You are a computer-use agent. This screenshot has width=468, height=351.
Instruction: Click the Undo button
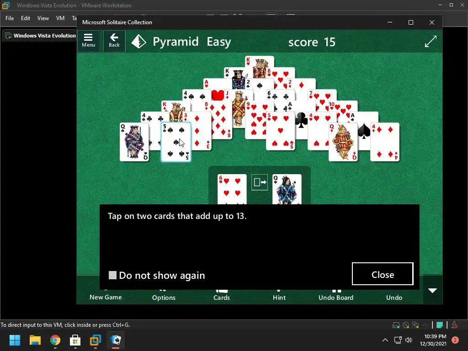coord(394,297)
